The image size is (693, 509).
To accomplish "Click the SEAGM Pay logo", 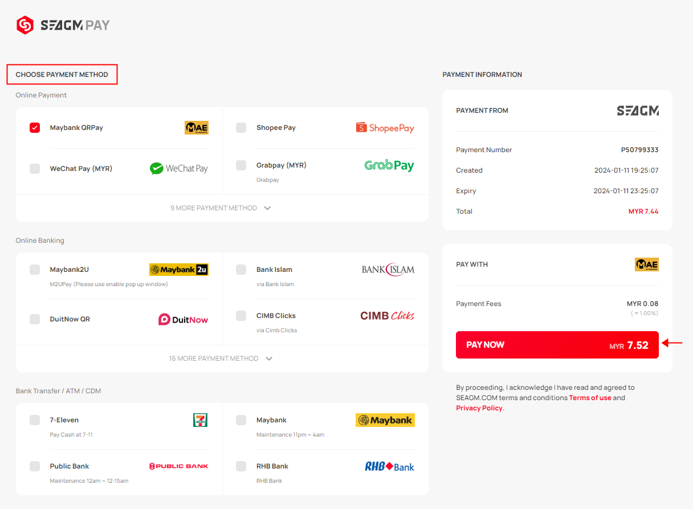I will [x=63, y=25].
